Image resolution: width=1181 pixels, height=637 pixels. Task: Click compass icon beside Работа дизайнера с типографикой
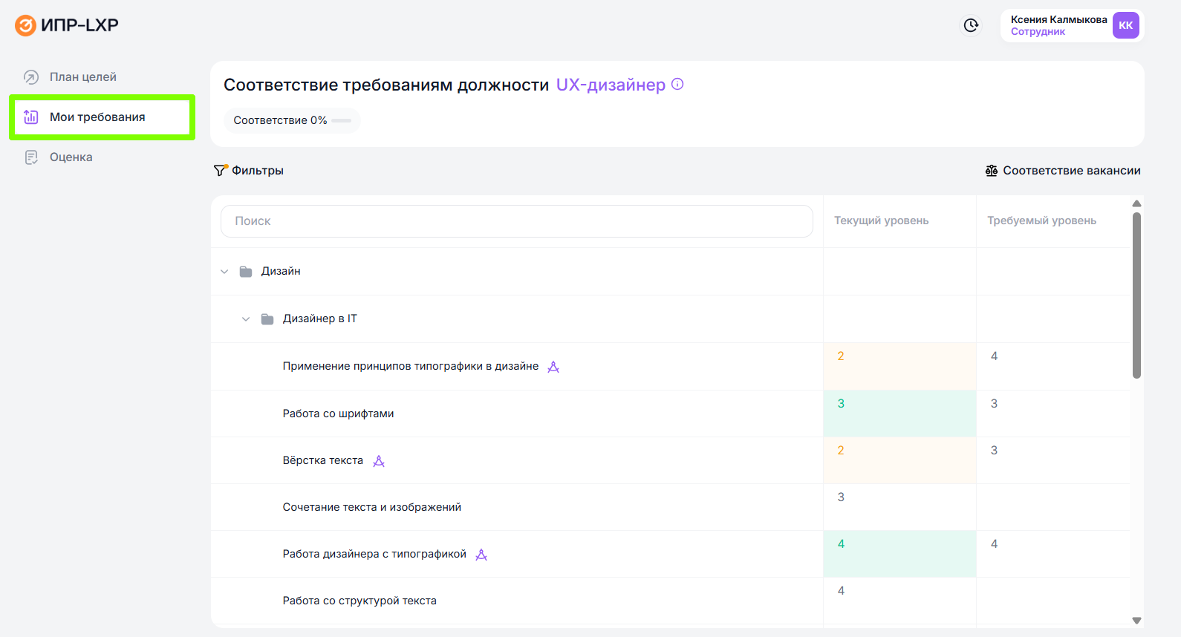tap(481, 555)
